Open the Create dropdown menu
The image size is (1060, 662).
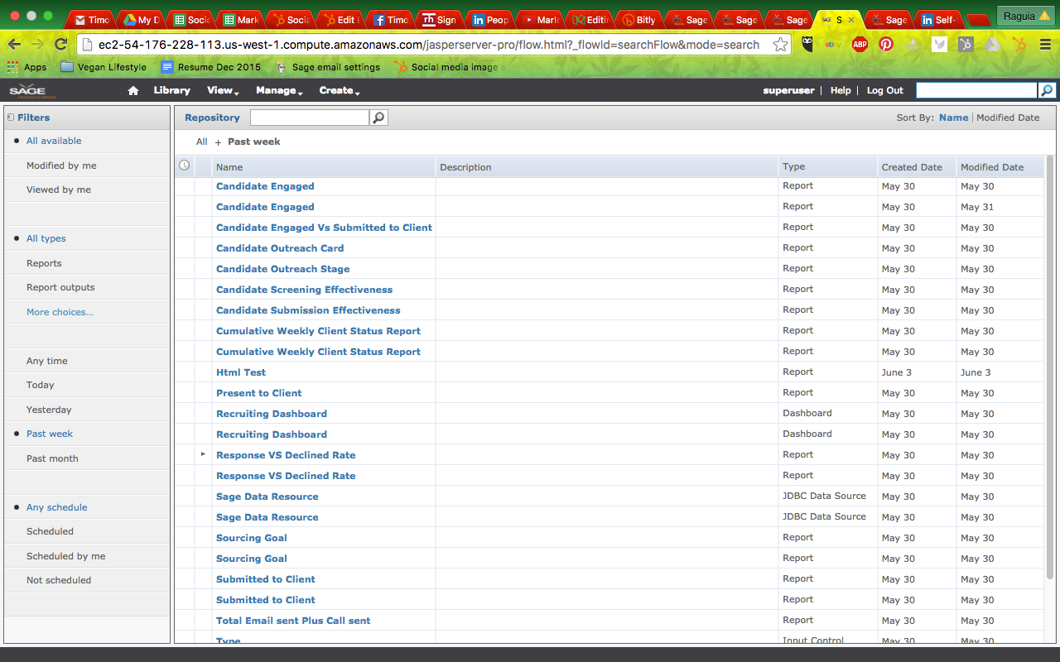click(x=340, y=91)
